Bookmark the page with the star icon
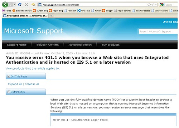The height and width of the screenshot is (128, 179). [x=149, y=5]
